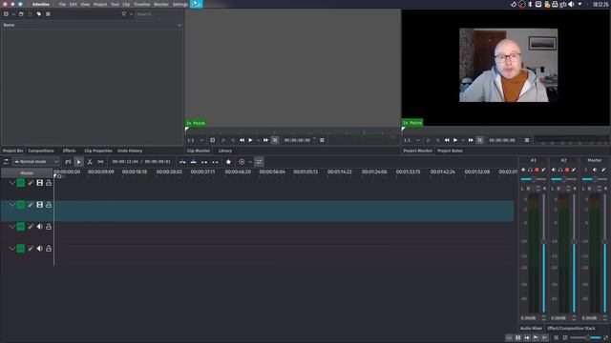The image size is (611, 343).
Task: Switch to the Effects tab
Action: (x=69, y=151)
